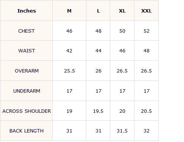The image size is (184, 142).
Task: Select the XXL size column header
Action: 147,11
